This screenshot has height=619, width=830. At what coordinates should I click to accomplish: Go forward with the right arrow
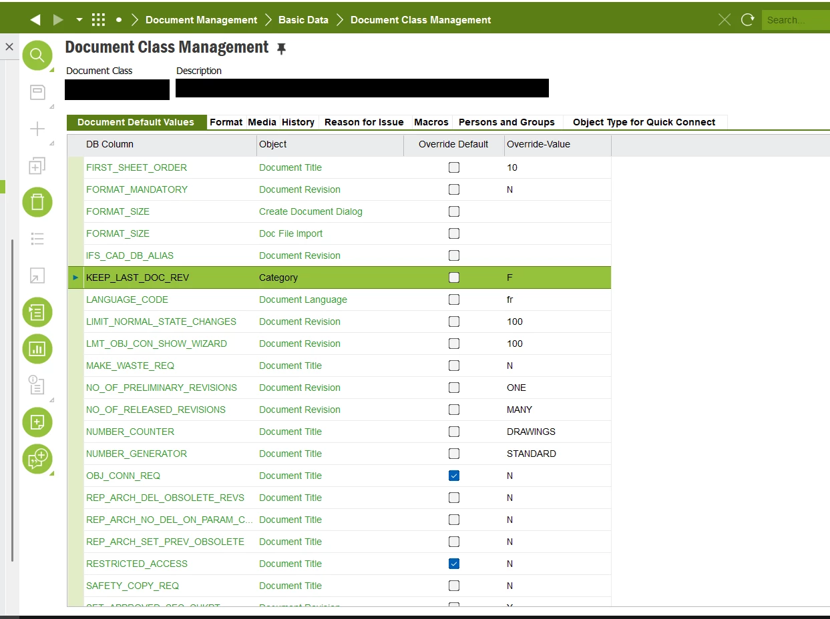[x=59, y=20]
